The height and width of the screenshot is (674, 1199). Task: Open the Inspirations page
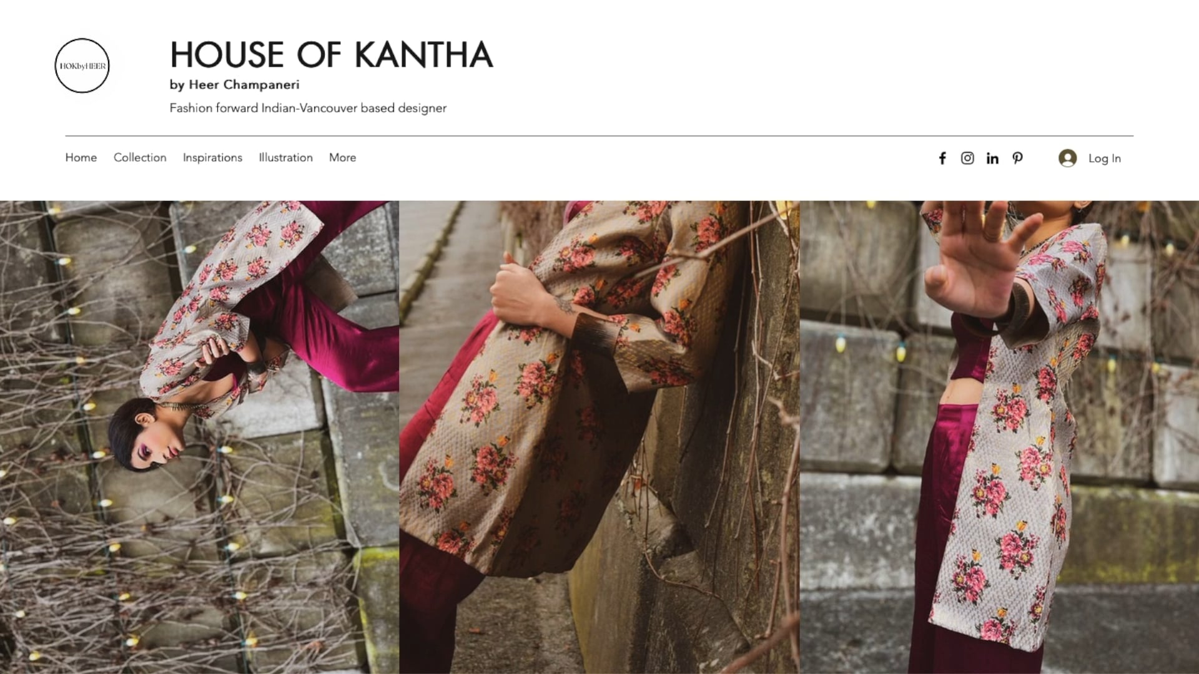[212, 158]
